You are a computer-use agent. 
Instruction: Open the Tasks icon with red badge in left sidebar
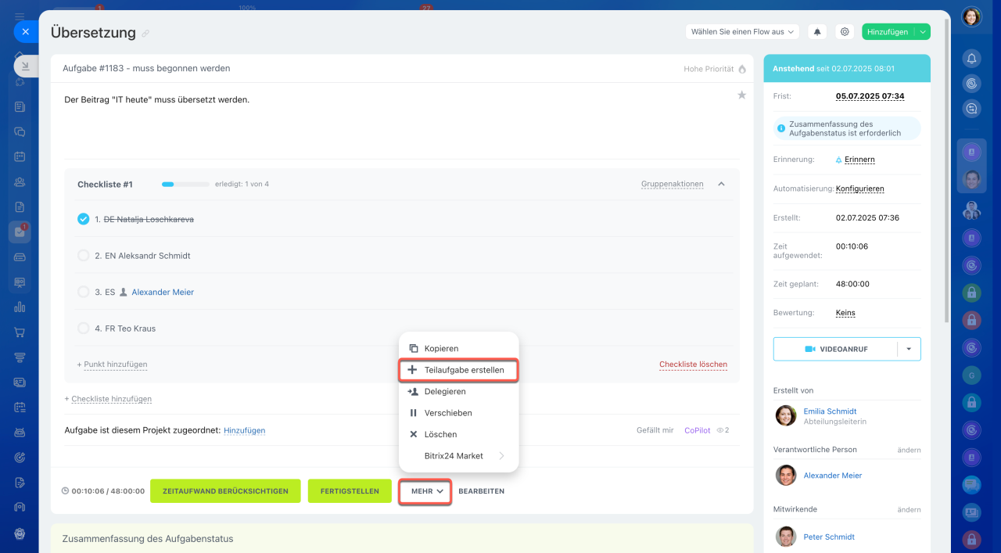tap(20, 232)
